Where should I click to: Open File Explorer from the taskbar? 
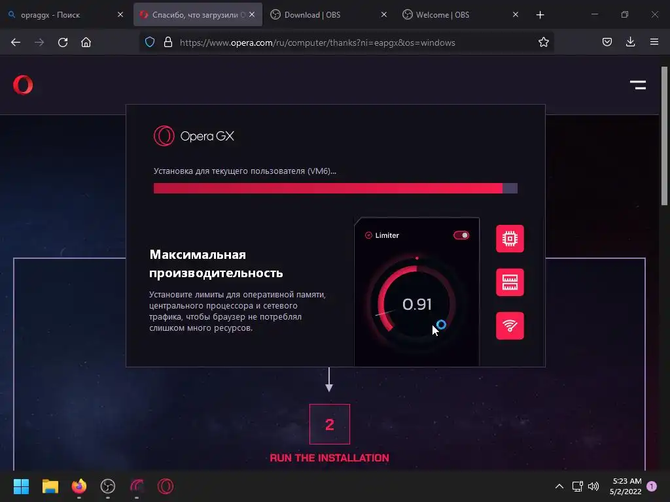(50, 486)
